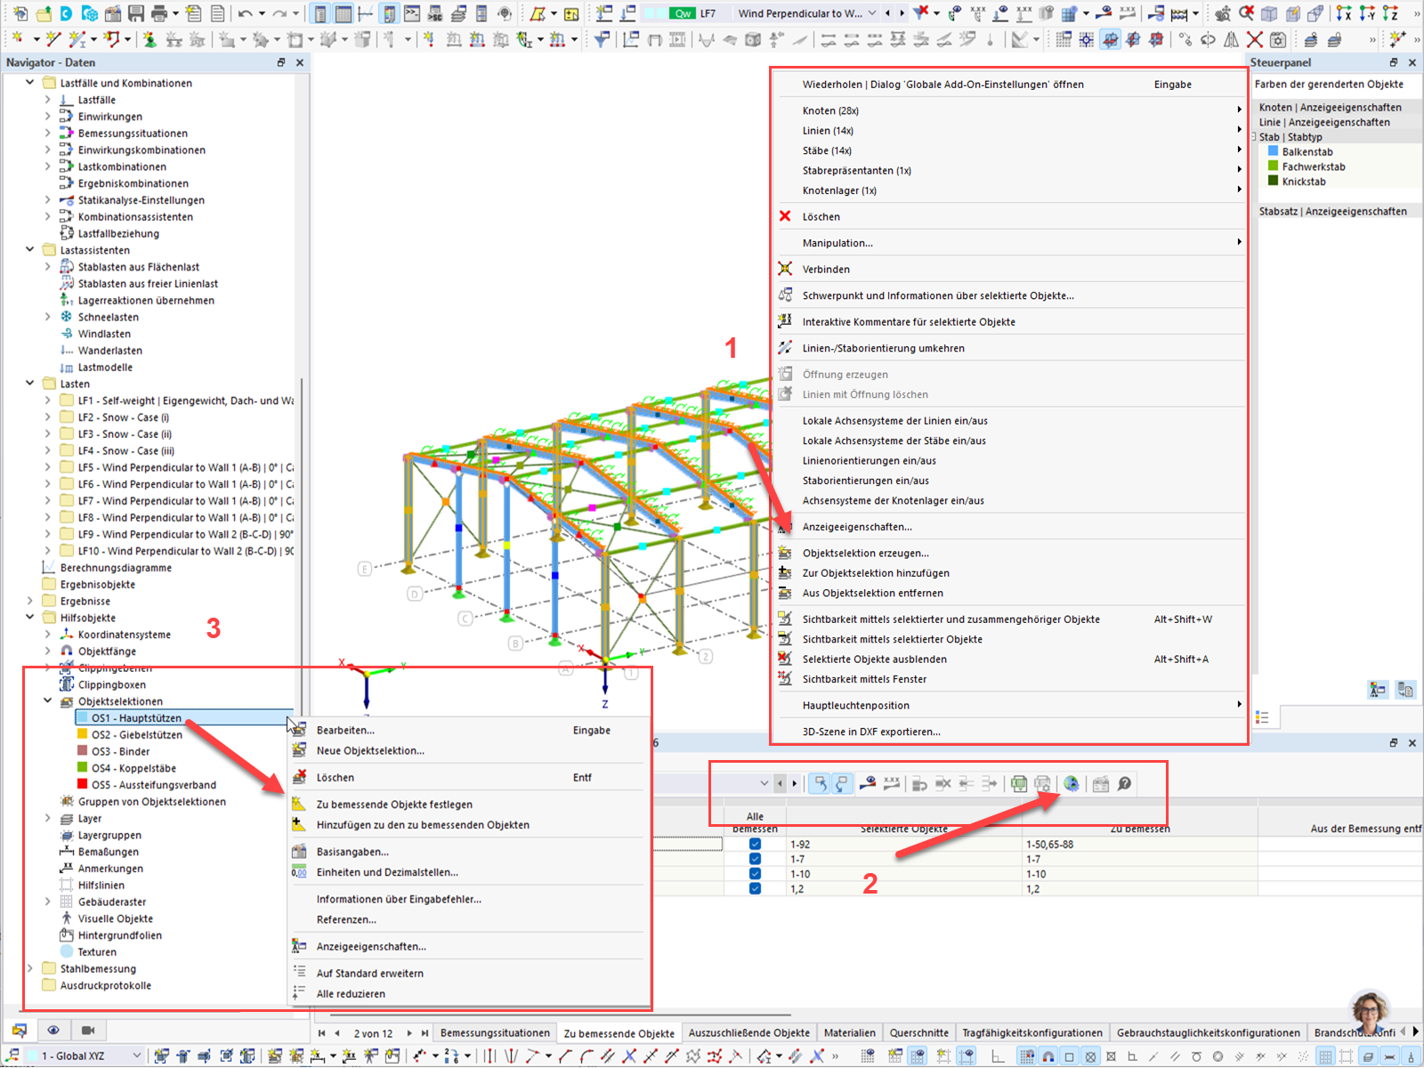This screenshot has height=1068, width=1424.
Task: Click the green Fachwerkstab color swatch in Steuerpanel
Action: tap(1274, 166)
